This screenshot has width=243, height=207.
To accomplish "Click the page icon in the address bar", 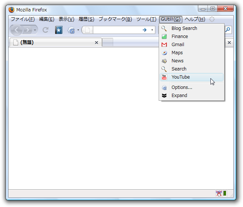I will point(87,30).
